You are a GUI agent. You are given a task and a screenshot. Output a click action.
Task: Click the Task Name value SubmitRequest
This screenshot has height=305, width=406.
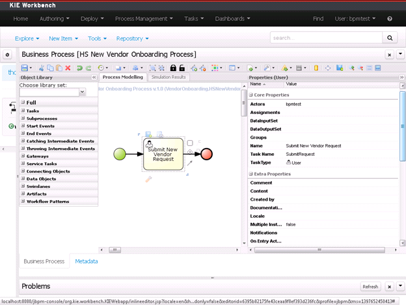[300, 154]
